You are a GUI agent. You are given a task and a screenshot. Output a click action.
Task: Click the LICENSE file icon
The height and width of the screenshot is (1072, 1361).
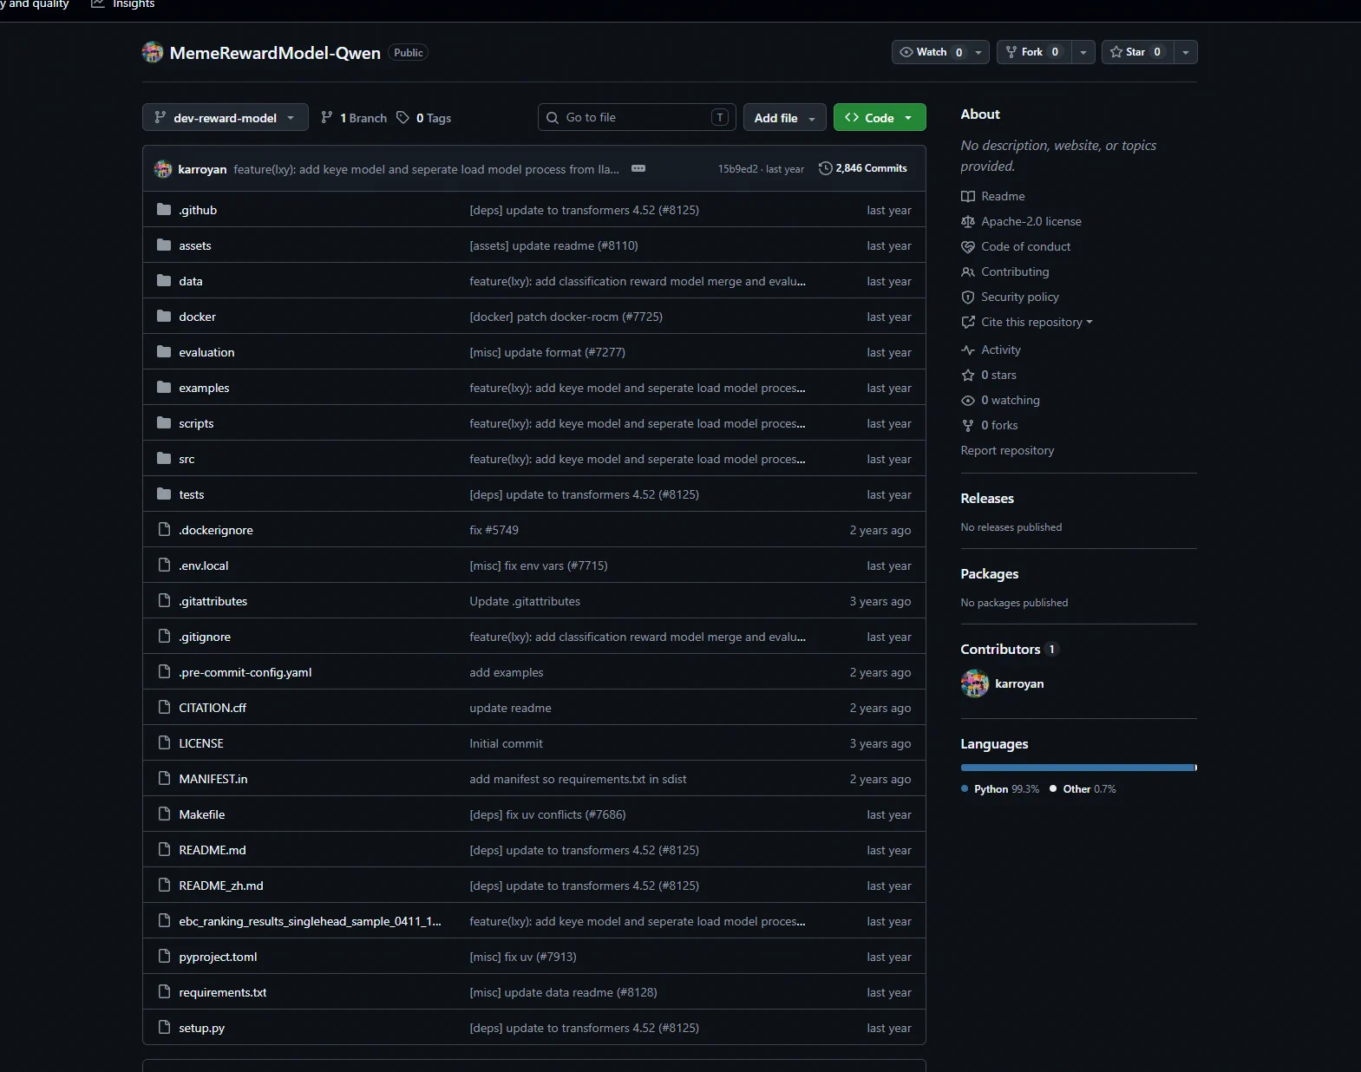164,743
